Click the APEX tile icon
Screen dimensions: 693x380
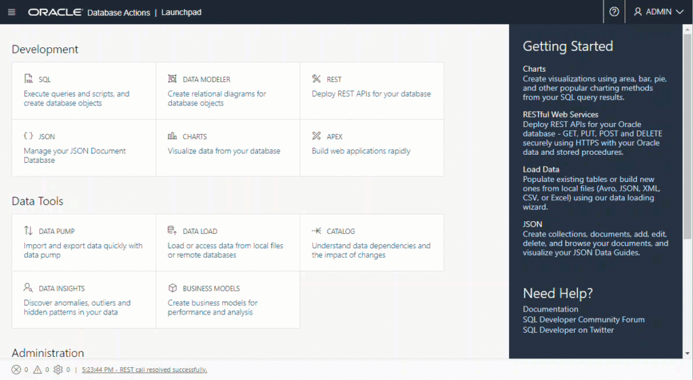tap(316, 136)
